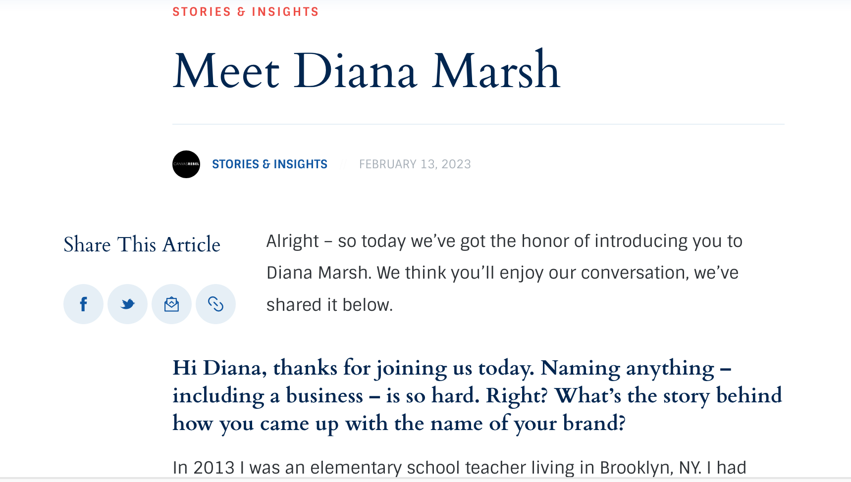Open the red Stories & Insights category link

pos(245,11)
